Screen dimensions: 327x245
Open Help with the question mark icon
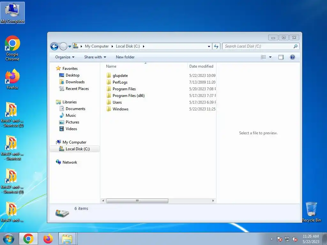(x=293, y=57)
